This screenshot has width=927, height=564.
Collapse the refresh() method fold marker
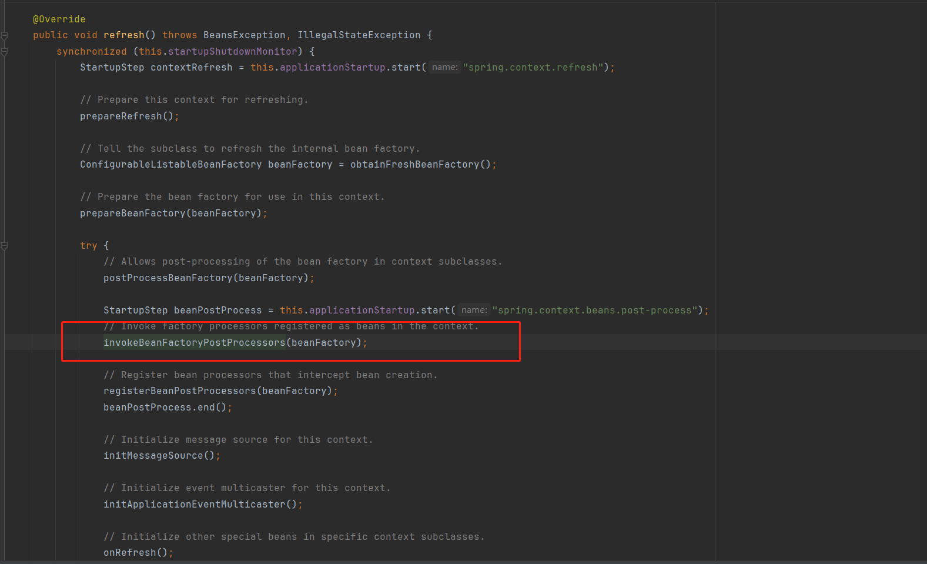coord(4,36)
